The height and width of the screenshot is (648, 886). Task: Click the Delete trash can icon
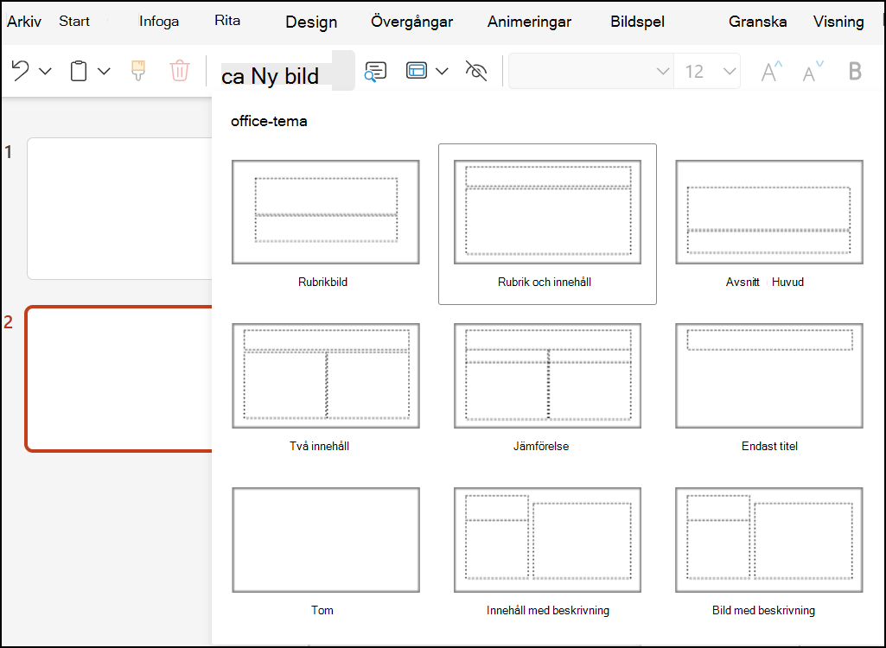pos(180,71)
